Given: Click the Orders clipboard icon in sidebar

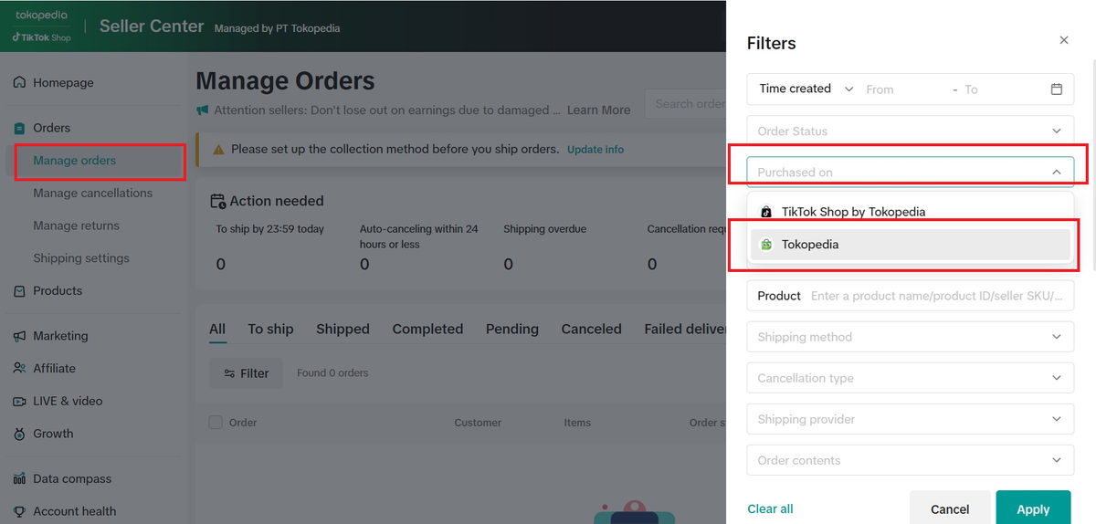Looking at the screenshot, I should click(x=19, y=128).
